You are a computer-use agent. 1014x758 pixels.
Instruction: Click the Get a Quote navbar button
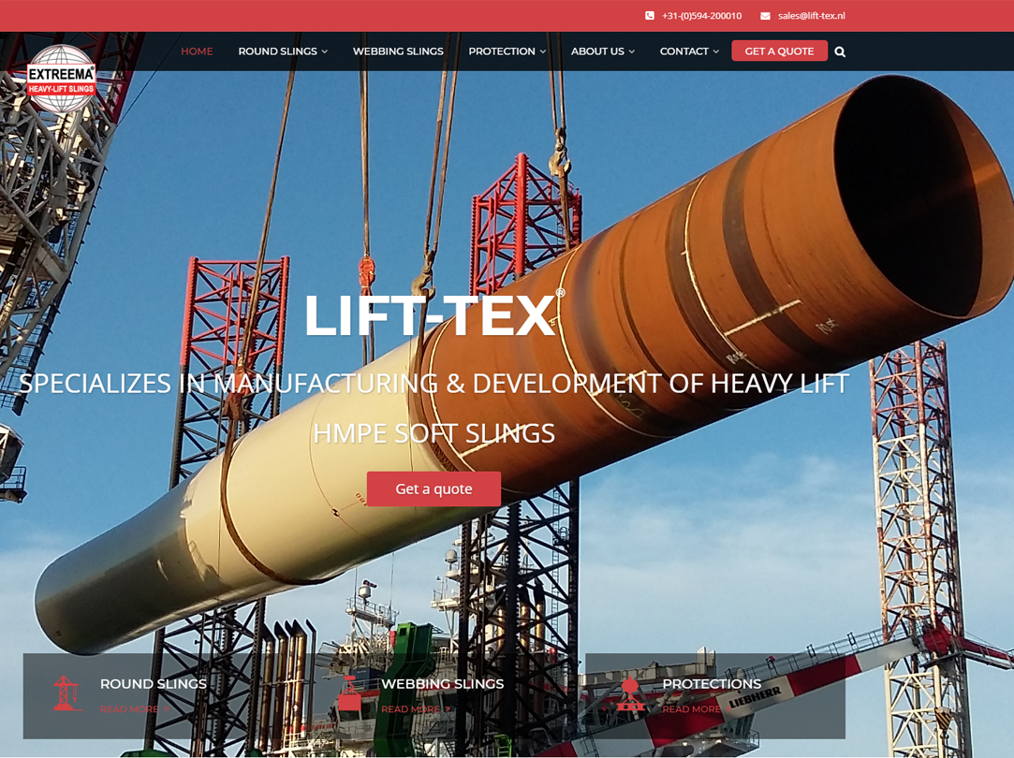pos(779,51)
